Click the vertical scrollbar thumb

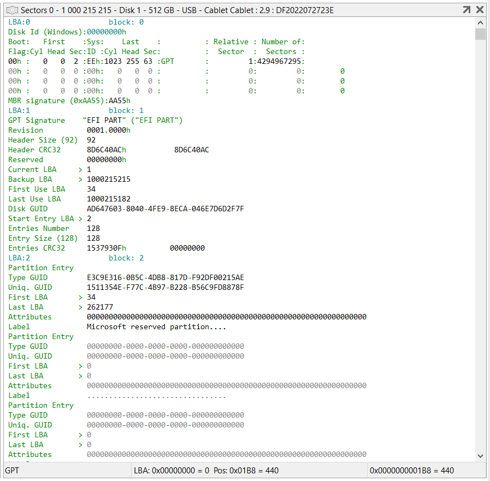click(480, 34)
